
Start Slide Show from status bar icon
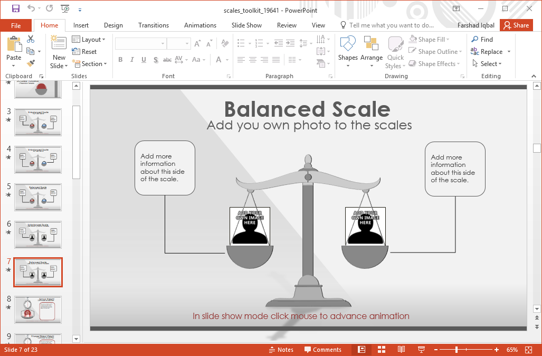tap(421, 350)
